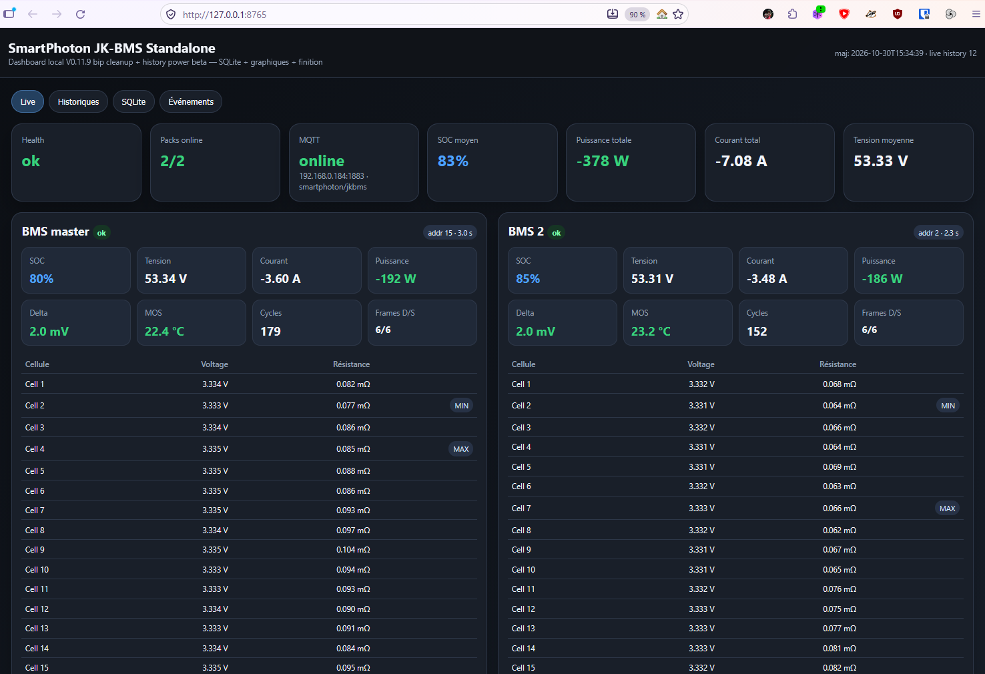
Task: Open the uBlock Origin extension icon
Action: pyautogui.click(x=898, y=14)
